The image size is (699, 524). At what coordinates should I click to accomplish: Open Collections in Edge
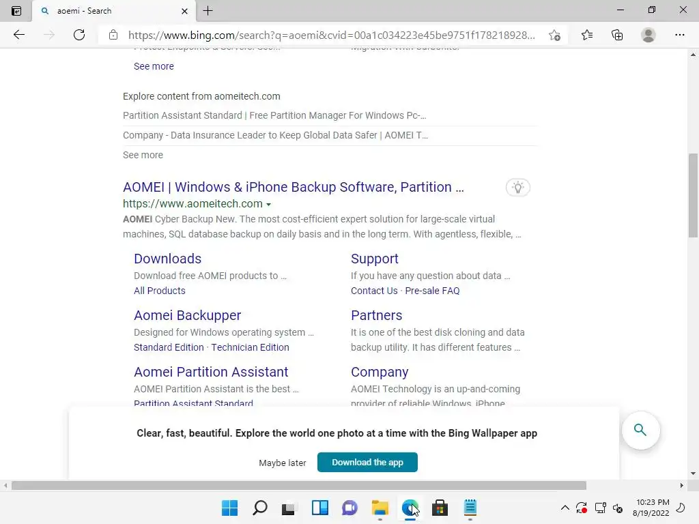point(617,35)
